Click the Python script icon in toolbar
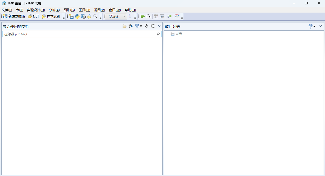The width and height of the screenshot is (325, 176). tap(77, 16)
